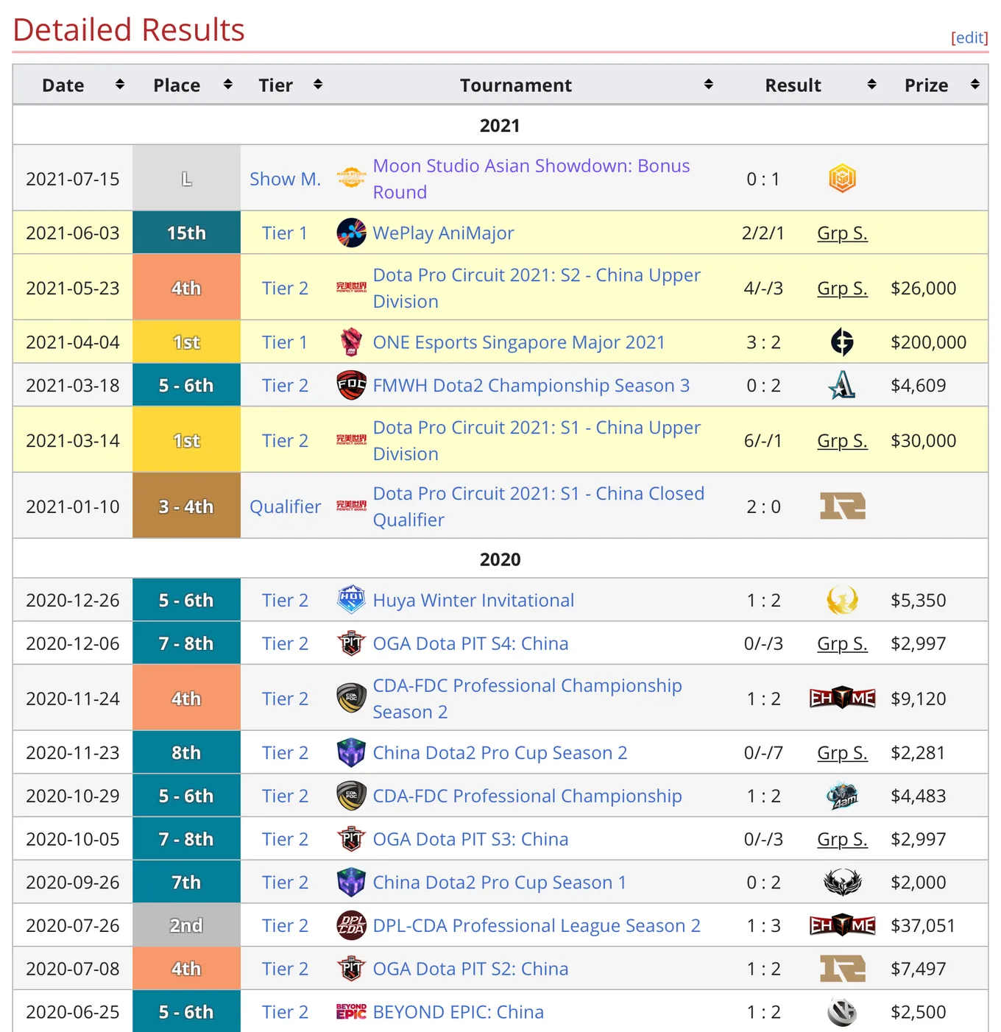Click the Huya Winter Invitational icon
The height and width of the screenshot is (1032, 1001).
(351, 600)
